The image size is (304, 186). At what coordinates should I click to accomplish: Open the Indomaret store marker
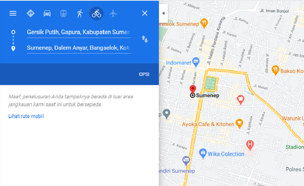196,62
